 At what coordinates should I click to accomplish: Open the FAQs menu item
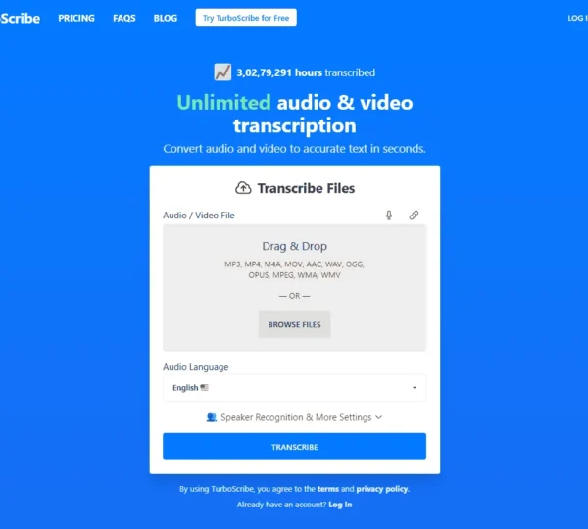click(x=124, y=18)
